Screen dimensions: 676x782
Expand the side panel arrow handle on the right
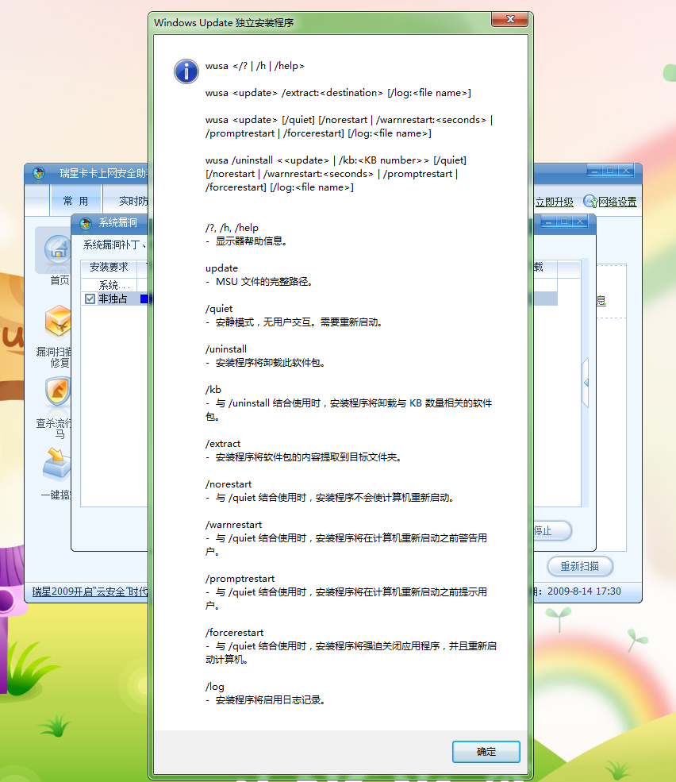[586, 383]
